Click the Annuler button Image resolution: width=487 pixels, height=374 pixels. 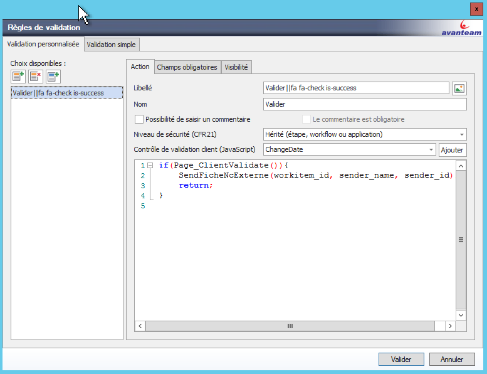[x=452, y=360]
